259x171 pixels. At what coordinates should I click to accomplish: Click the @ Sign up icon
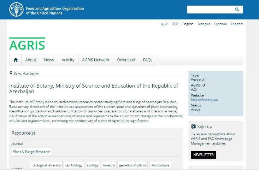point(193,126)
